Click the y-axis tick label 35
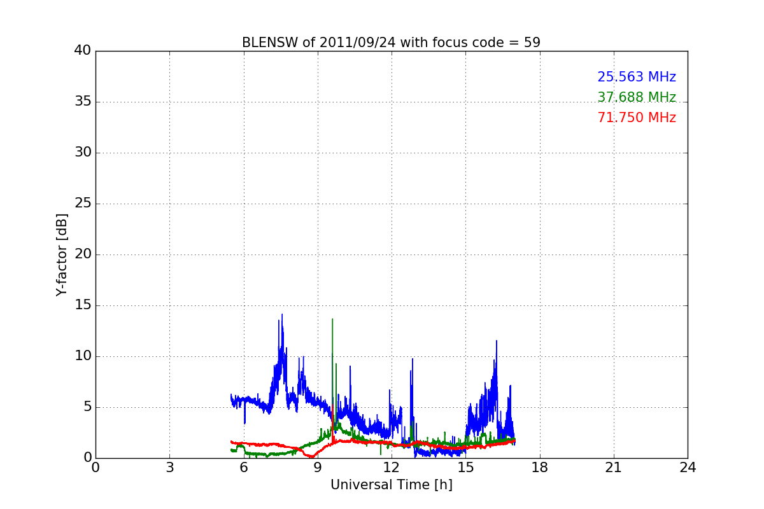Viewport: 764px width, 509px height. [83, 102]
